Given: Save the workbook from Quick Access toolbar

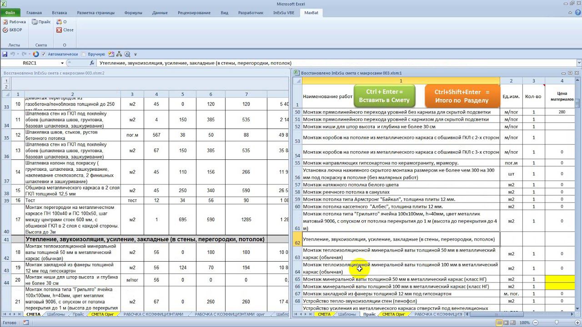Looking at the screenshot, I should (5, 54).
